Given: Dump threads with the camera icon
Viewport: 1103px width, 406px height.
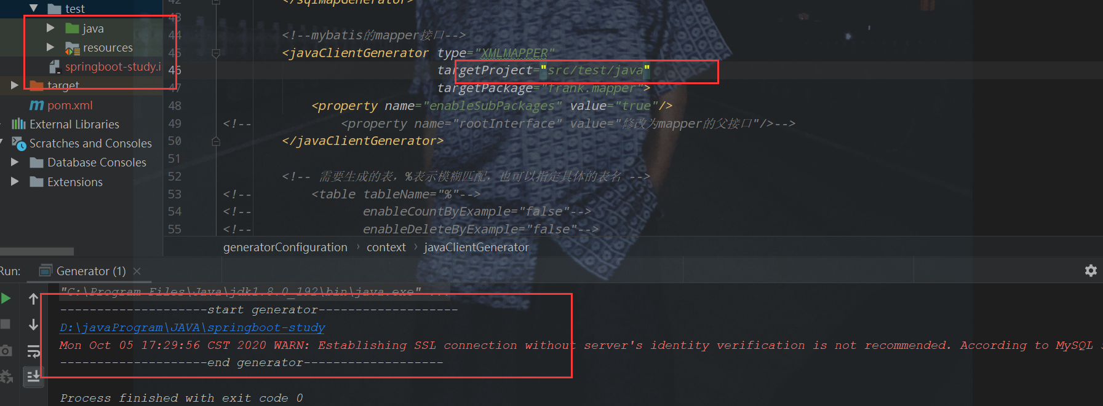Looking at the screenshot, I should pos(6,351).
